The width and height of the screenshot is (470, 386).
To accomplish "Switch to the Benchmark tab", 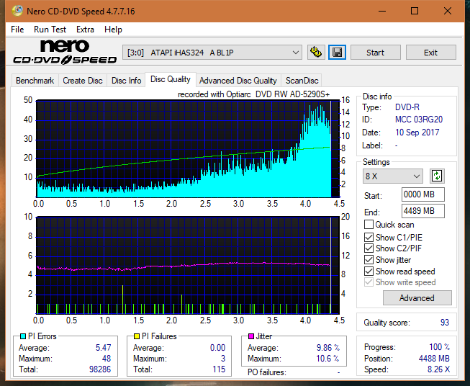I will 35,81.
